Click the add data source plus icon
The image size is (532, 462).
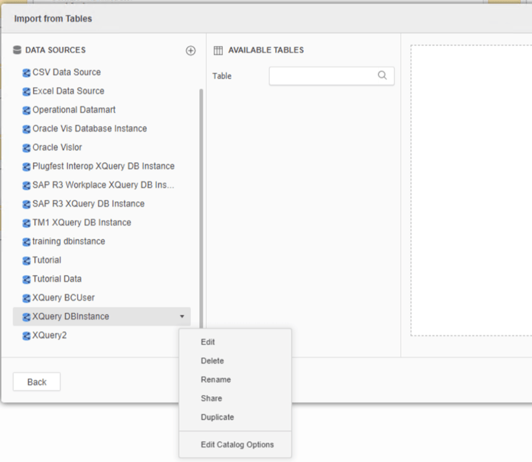point(190,51)
